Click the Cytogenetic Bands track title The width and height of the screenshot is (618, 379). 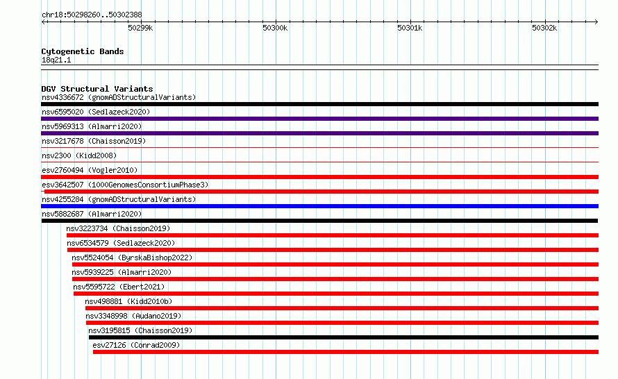coord(83,51)
